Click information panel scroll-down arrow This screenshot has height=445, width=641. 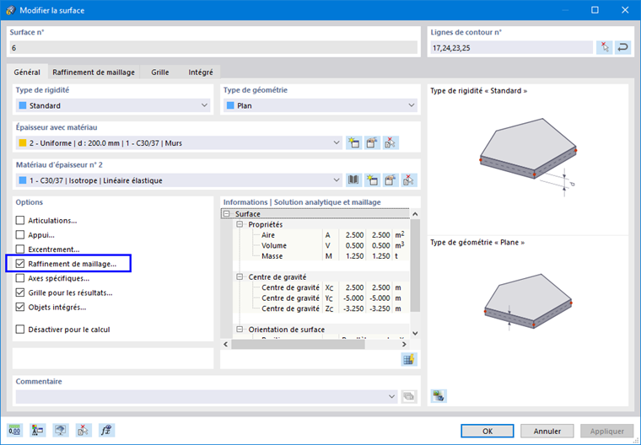click(415, 334)
